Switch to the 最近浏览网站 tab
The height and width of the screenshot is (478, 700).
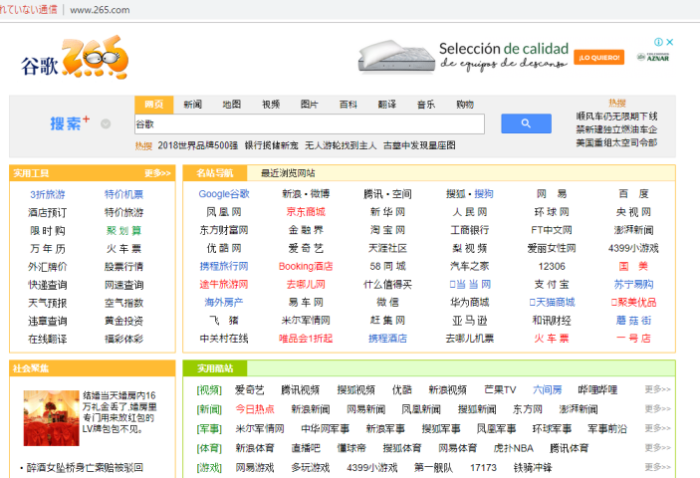pyautogui.click(x=288, y=173)
